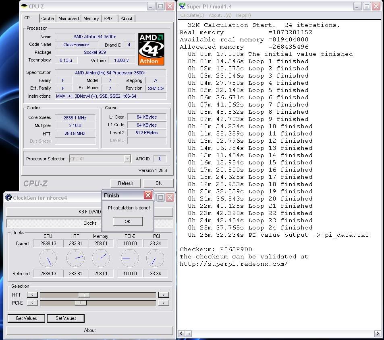384x340 pixels.
Task: Click the ClockGen title bar icon
Action: tap(8, 197)
